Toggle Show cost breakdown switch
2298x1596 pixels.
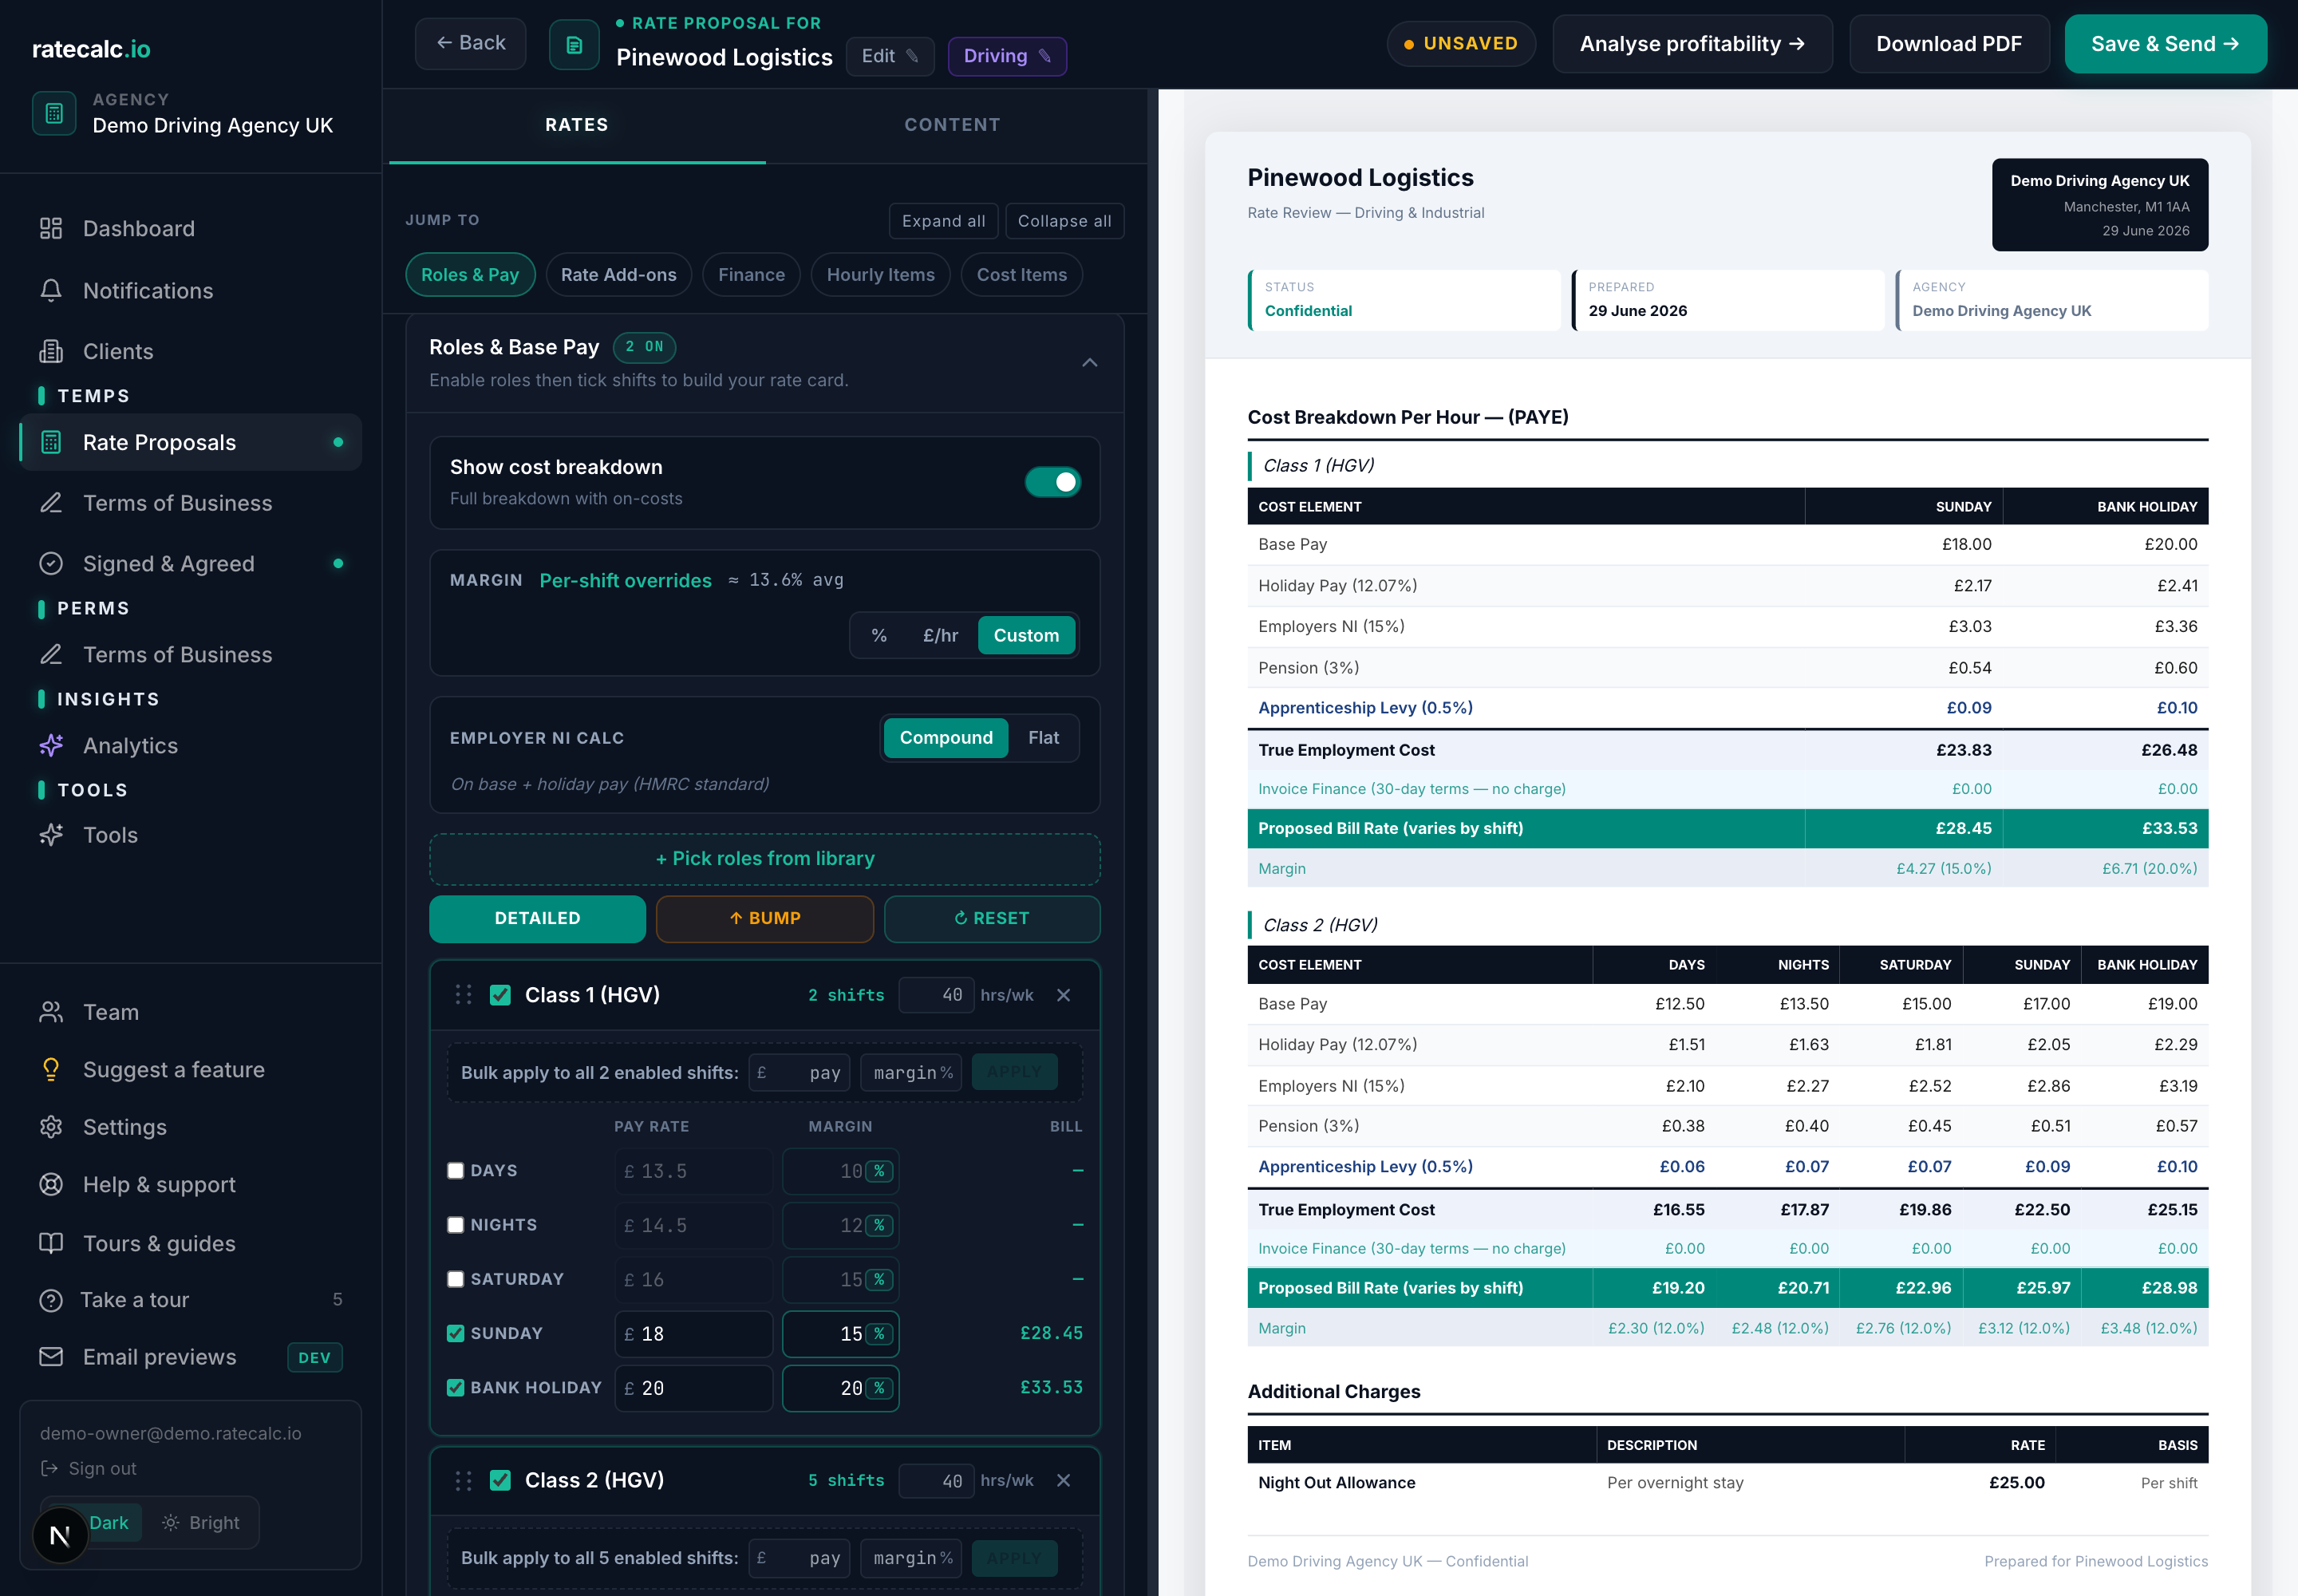[x=1052, y=482]
